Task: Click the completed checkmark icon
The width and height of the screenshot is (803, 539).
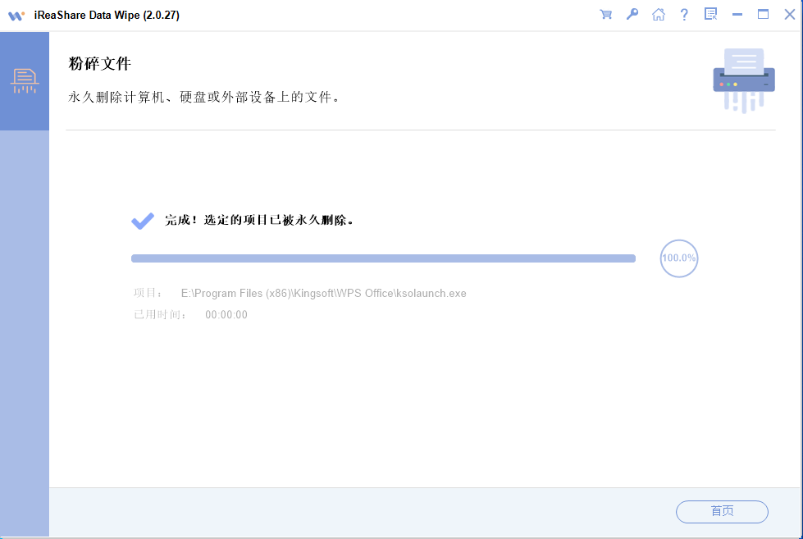Action: pos(143,221)
